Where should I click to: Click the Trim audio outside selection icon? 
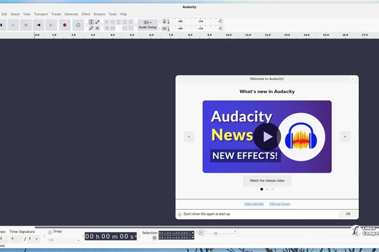tap(107, 28)
